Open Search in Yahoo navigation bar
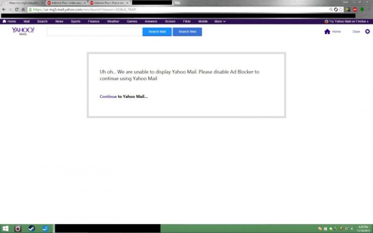The height and width of the screenshot is (233, 373). tap(42, 21)
